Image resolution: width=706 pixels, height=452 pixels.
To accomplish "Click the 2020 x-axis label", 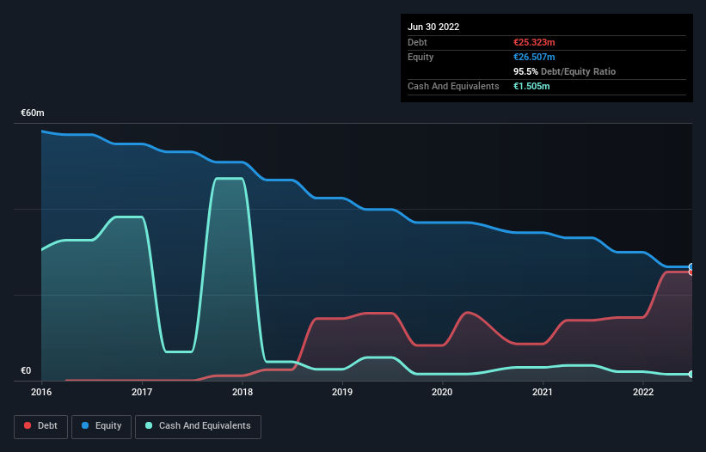I will [x=442, y=392].
